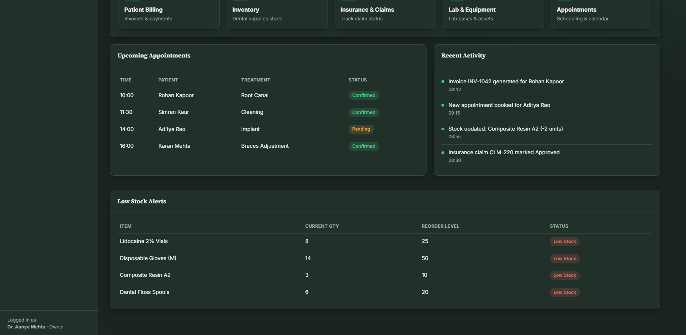Image resolution: width=686 pixels, height=335 pixels.
Task: Open the Appointments scheduling card
Action: 601,14
